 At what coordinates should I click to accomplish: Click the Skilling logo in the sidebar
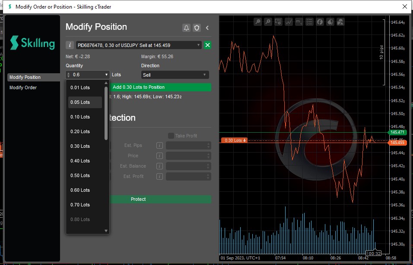coord(32,43)
